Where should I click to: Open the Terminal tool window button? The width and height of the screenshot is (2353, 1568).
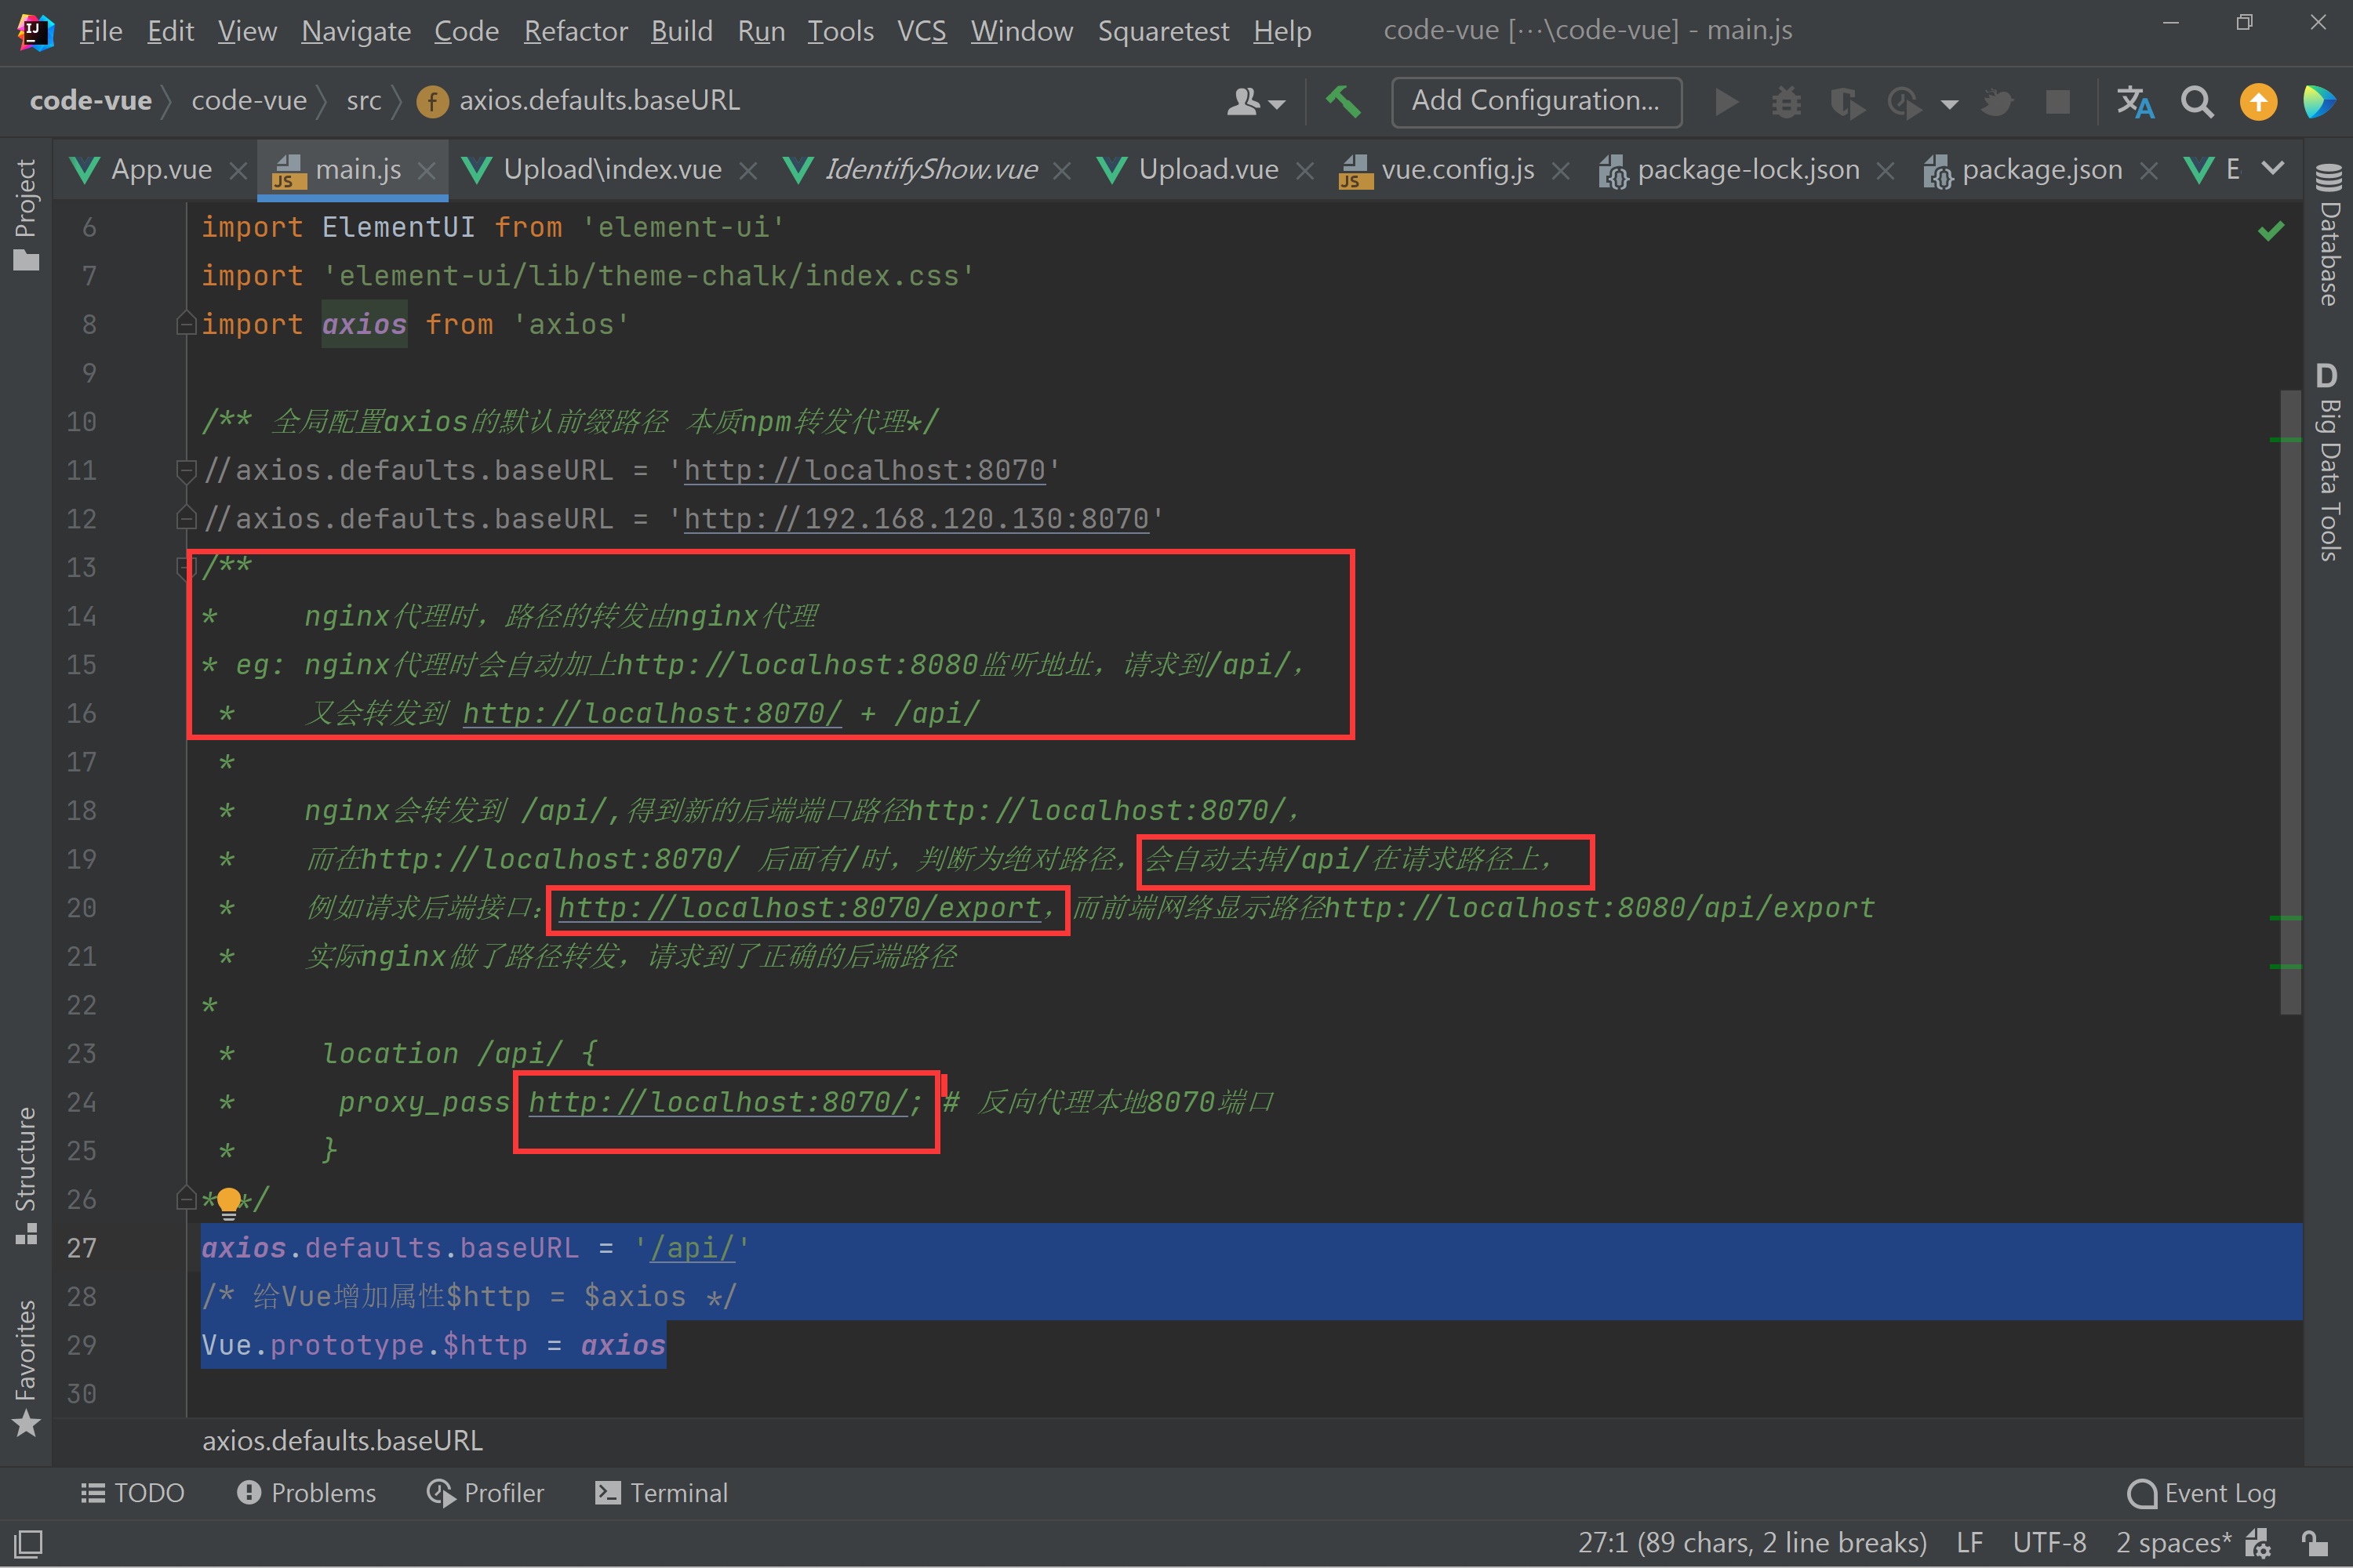click(661, 1493)
